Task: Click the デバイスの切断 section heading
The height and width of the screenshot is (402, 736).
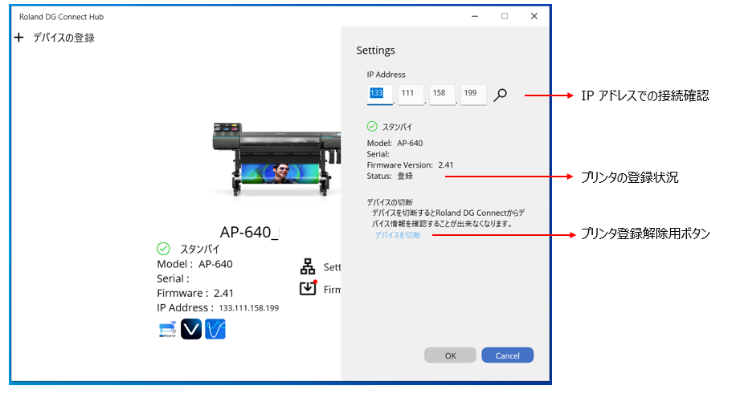Action: pyautogui.click(x=390, y=202)
